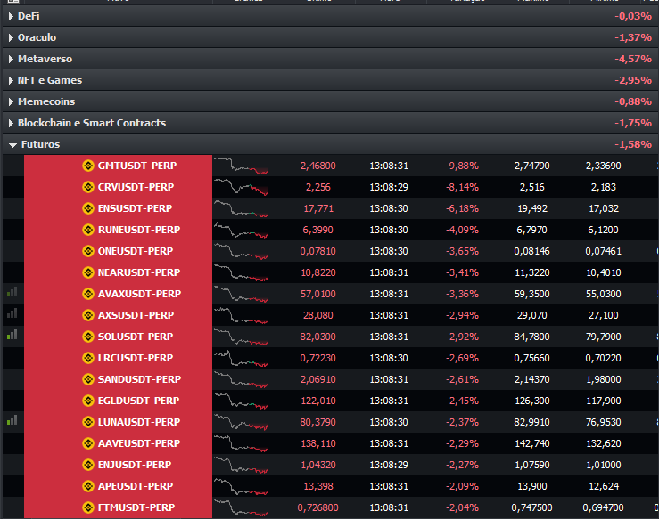Click the Binance icon beside EGLDUSDT-PERP
This screenshot has height=519, width=659.
pos(88,401)
